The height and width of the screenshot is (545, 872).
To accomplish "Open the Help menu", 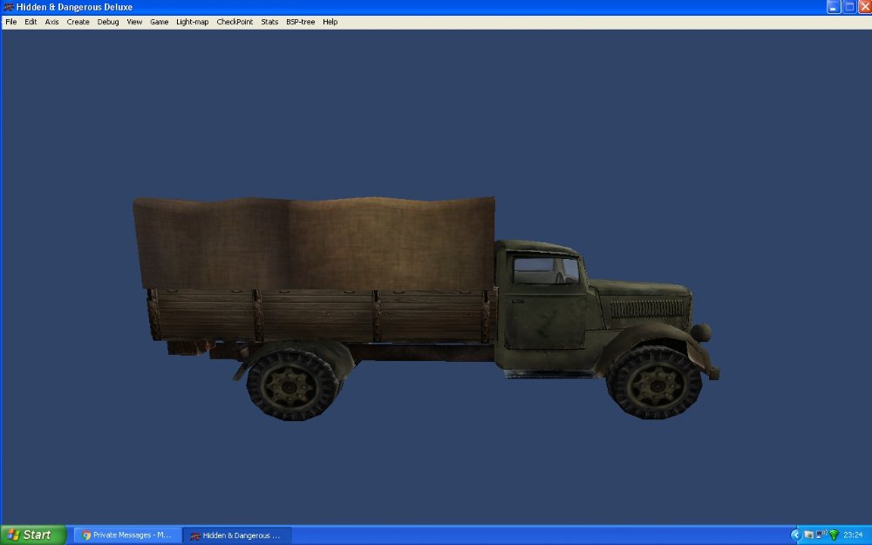I will (x=330, y=22).
